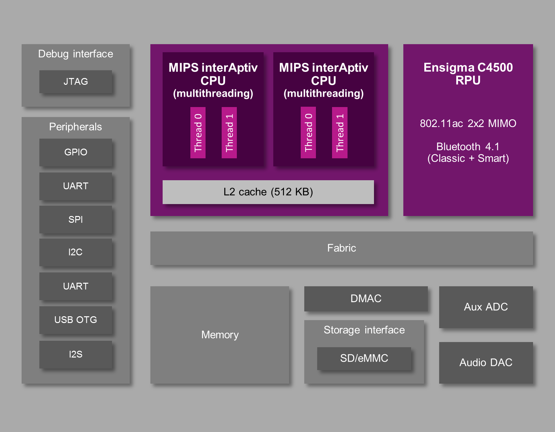Viewport: 555px width, 432px height.
Task: Click the Debug interface heading
Action: pos(76,54)
